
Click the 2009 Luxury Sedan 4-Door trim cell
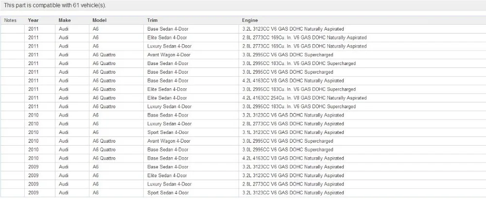[x=170, y=184]
